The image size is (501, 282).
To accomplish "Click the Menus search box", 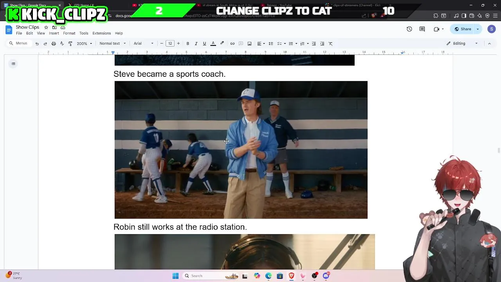I will (19, 43).
